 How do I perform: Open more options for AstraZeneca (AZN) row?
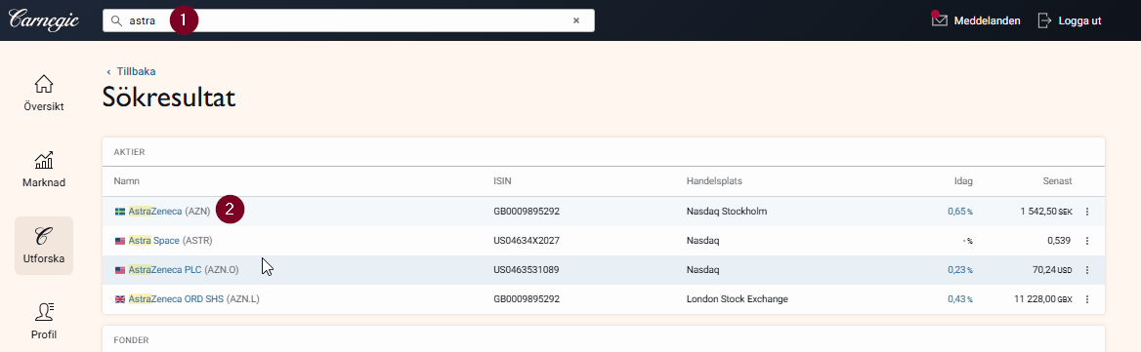point(1087,212)
